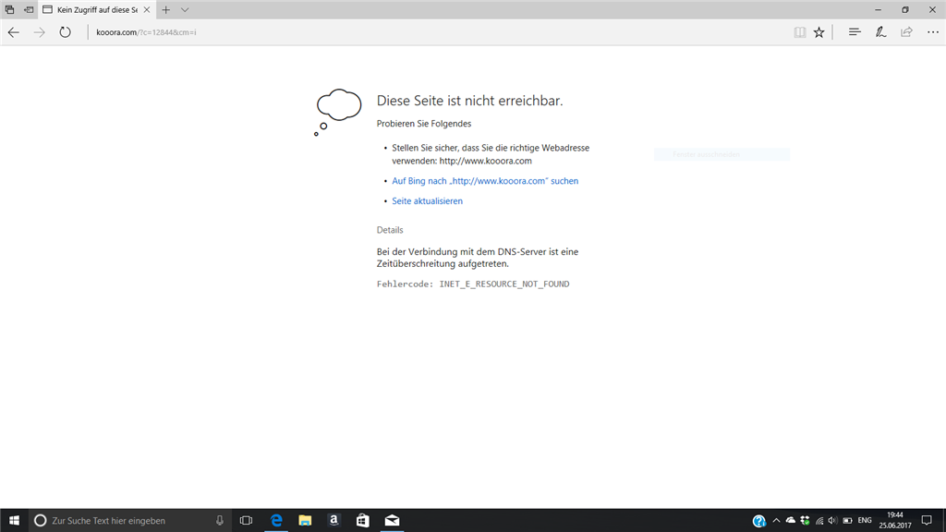Start a web note with pen icon
Viewport: 946px width, 532px height.
point(880,32)
